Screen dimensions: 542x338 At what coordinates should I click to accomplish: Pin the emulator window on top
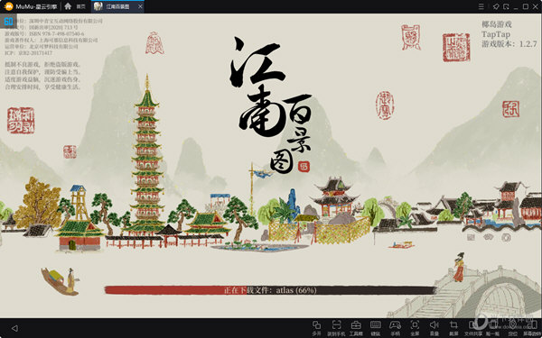point(496,6)
